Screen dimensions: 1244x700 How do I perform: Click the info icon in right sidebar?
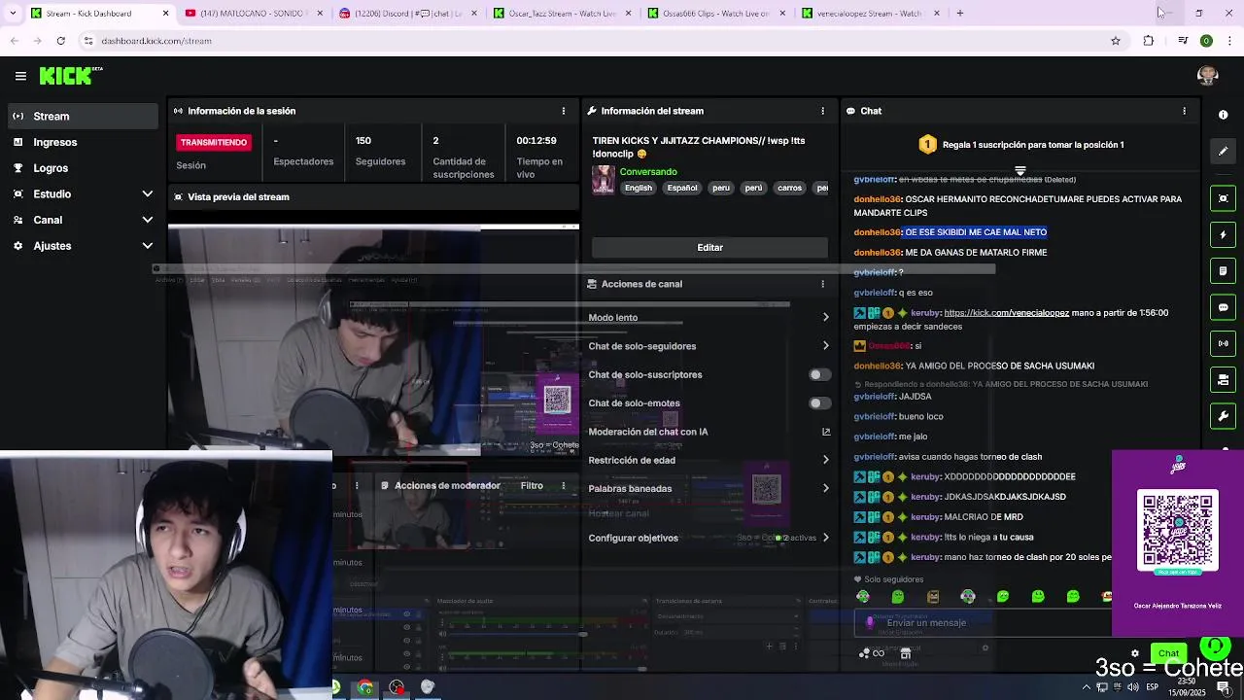tap(1223, 115)
